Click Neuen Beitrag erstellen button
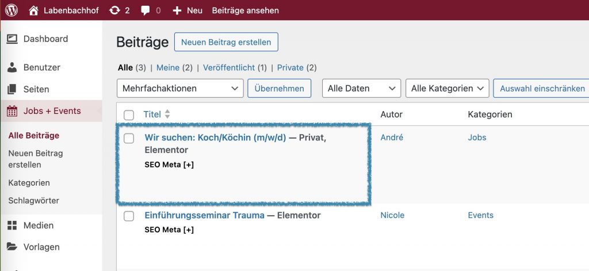 point(226,42)
